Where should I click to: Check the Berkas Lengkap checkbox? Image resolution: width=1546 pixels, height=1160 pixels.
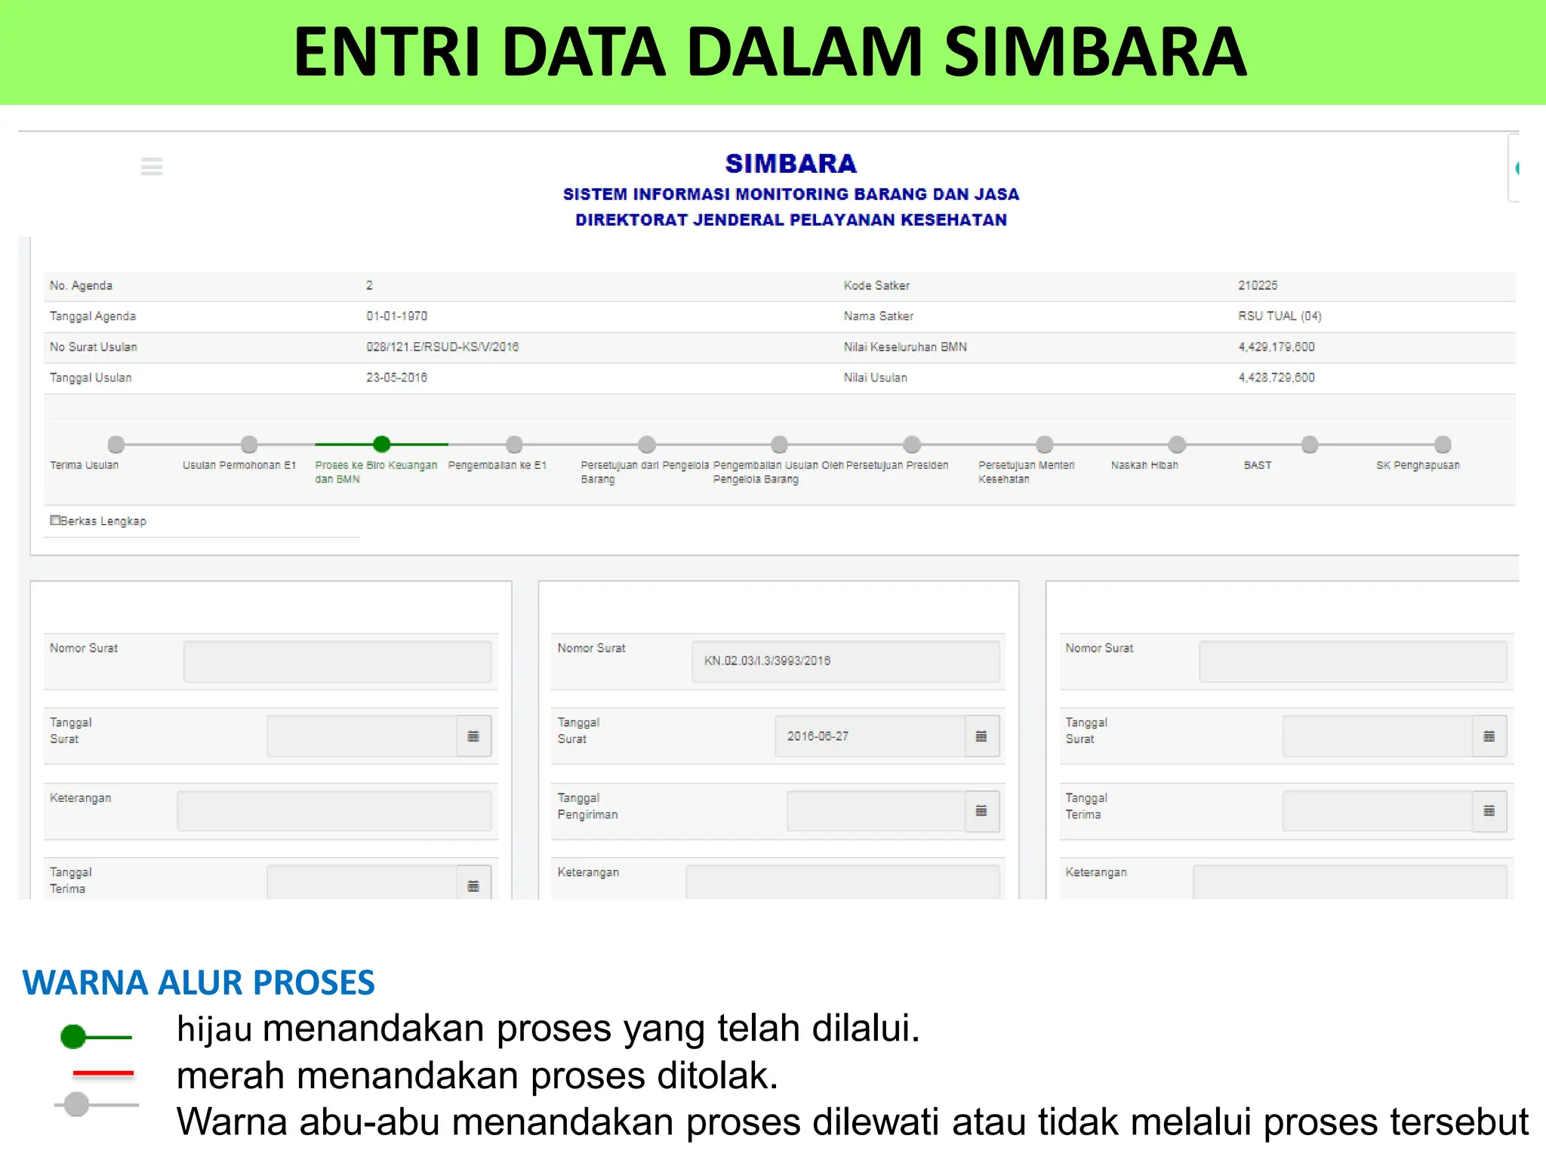(x=55, y=520)
